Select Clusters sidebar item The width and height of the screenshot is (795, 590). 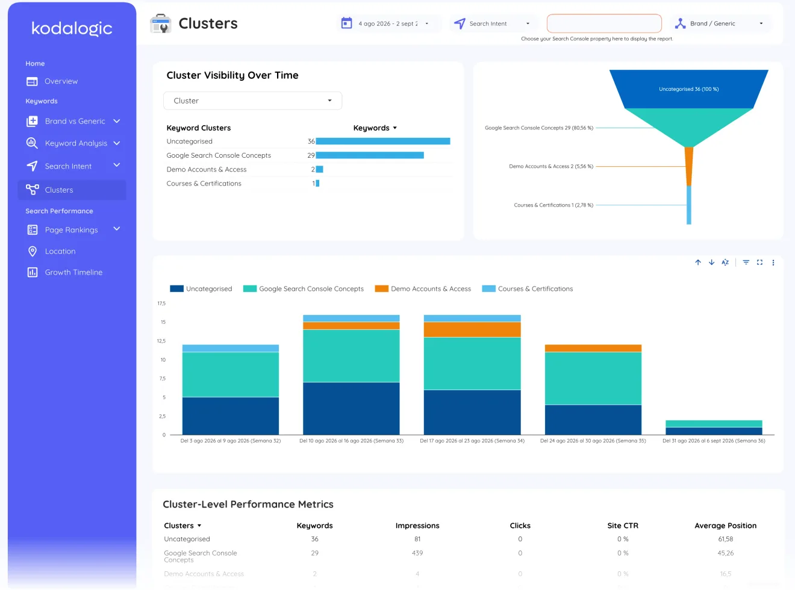[x=72, y=190]
